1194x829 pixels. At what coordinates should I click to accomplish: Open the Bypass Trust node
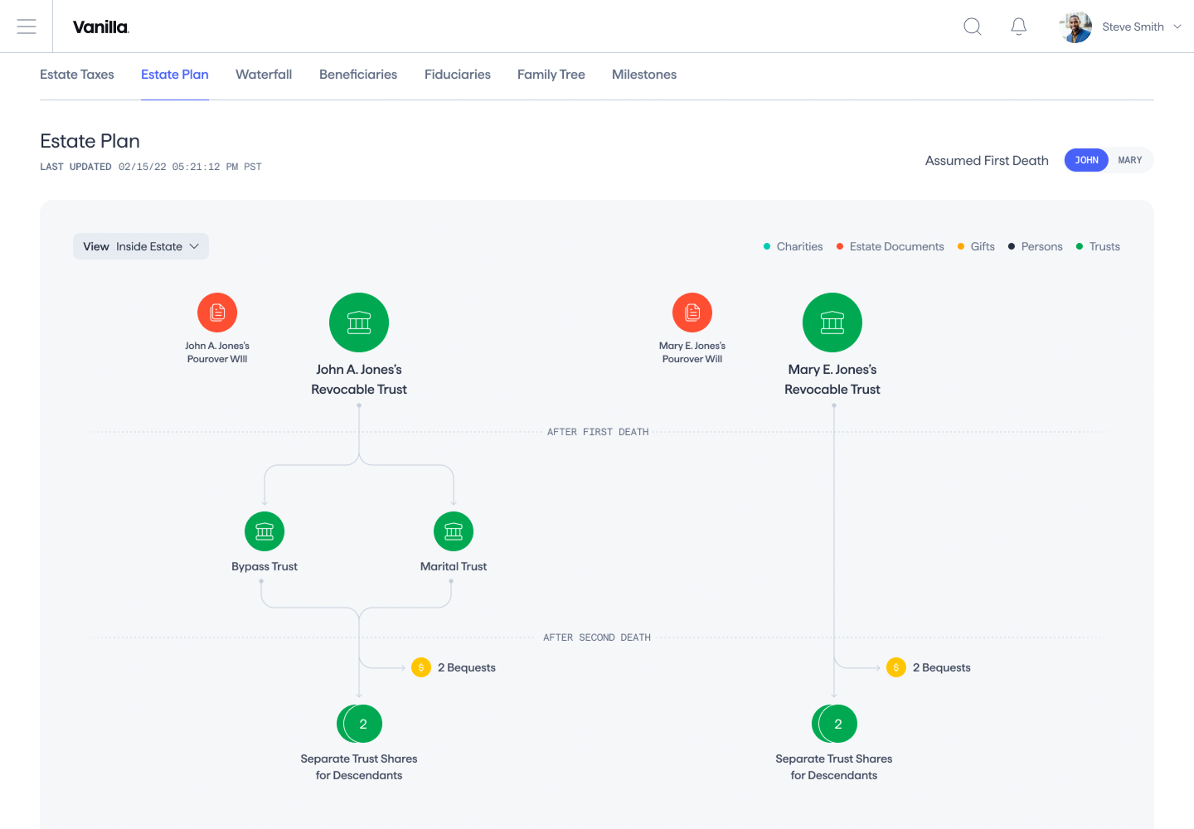click(x=265, y=531)
